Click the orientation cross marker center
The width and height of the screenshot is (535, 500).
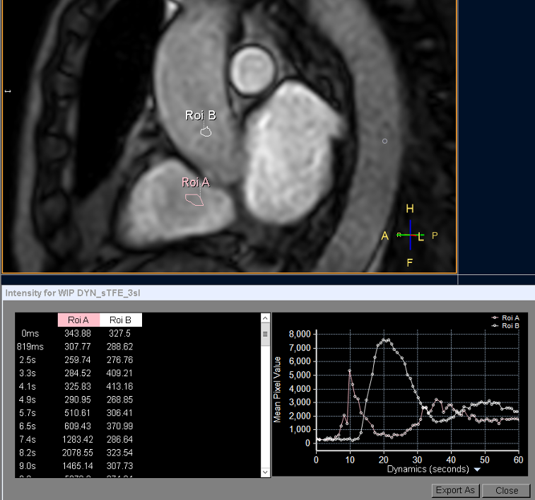(x=411, y=235)
